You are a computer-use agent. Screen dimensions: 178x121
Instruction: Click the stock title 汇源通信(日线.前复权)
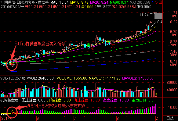(x=19, y=2)
